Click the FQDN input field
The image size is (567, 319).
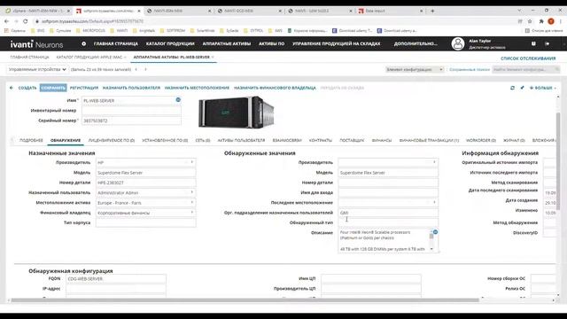click(x=116, y=279)
